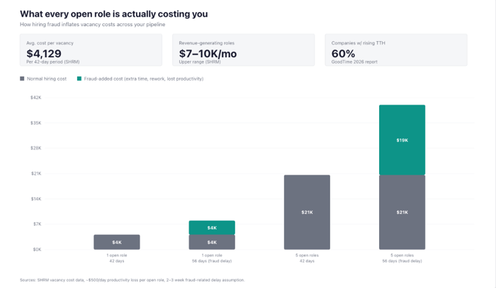
Task: Click the teal Fraud-added cost legend swatch
Action: pyautogui.click(x=79, y=79)
